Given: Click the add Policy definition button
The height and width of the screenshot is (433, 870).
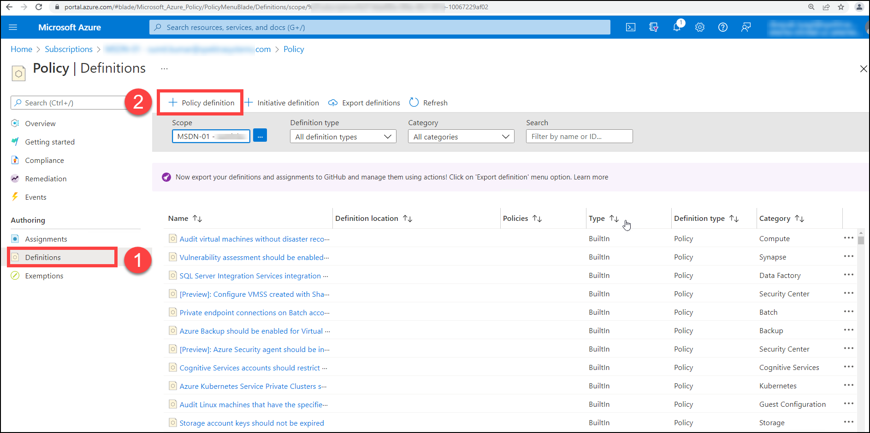Looking at the screenshot, I should (x=201, y=103).
